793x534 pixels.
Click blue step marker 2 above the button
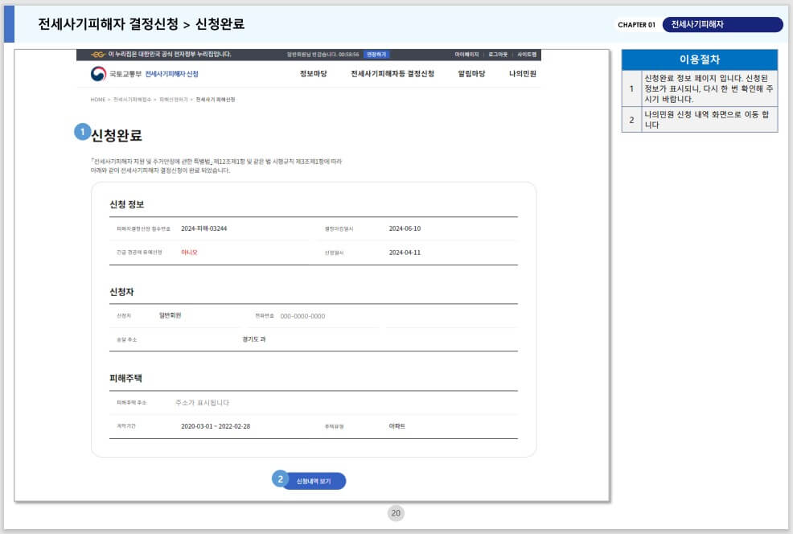click(x=279, y=479)
